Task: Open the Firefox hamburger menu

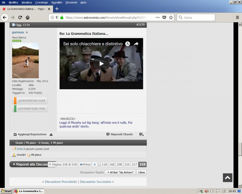Action: [x=237, y=17]
